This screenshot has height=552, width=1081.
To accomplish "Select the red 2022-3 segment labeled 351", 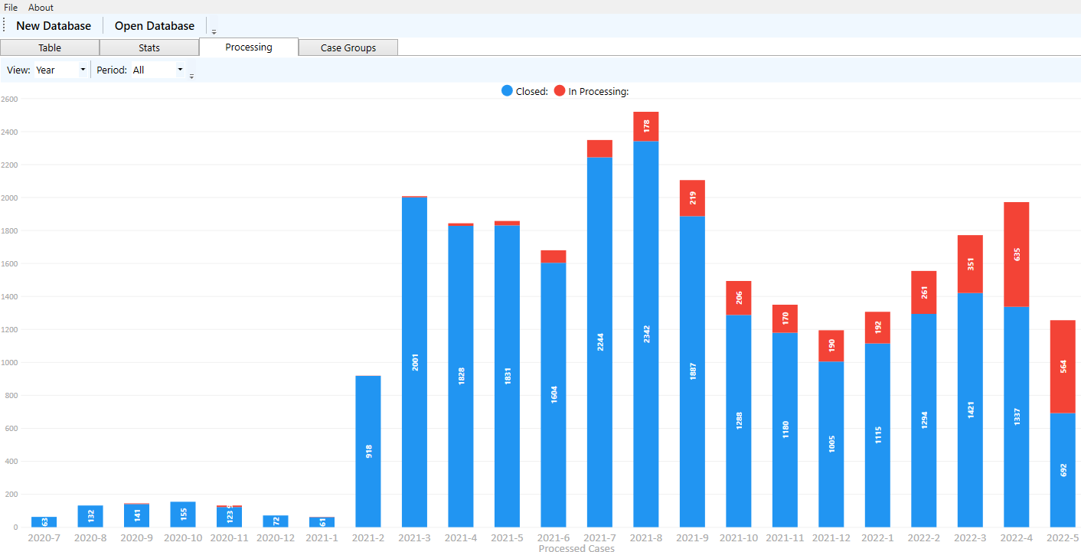I will point(970,264).
